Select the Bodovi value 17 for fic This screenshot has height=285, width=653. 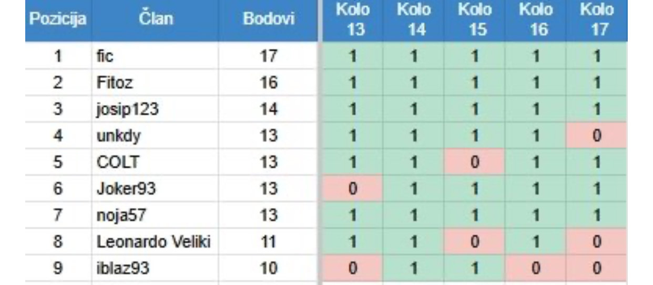click(269, 56)
